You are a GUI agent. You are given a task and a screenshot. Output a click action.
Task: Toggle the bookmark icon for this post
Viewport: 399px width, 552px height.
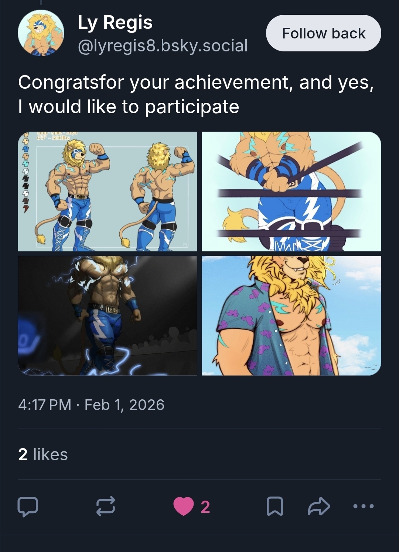(275, 507)
